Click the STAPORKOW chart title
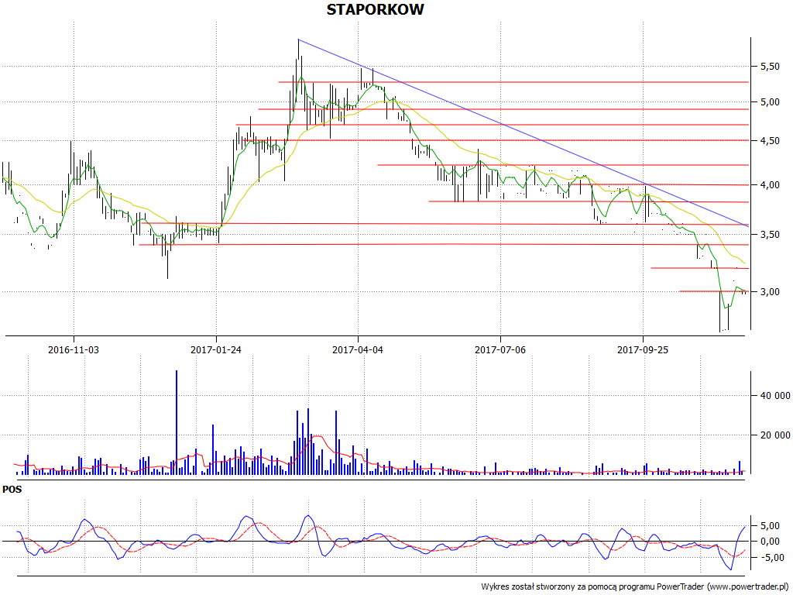The height and width of the screenshot is (595, 793). coord(375,9)
